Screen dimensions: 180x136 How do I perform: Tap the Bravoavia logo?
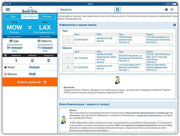(30, 10)
